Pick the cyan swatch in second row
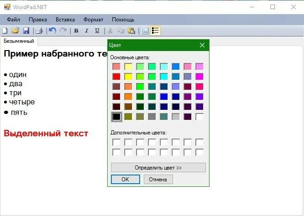 click(x=164, y=77)
